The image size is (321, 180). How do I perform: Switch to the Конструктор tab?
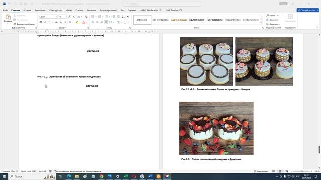point(55,10)
